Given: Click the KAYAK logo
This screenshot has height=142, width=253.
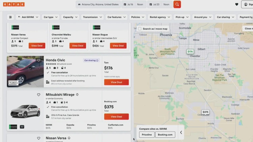Looking at the screenshot, I should point(14,4).
